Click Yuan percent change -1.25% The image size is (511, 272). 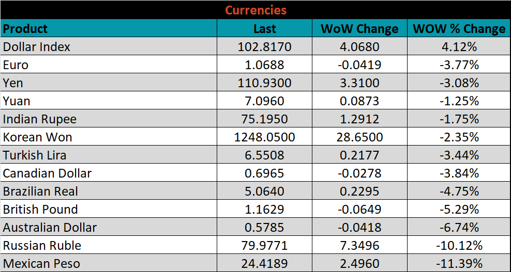pos(459,101)
